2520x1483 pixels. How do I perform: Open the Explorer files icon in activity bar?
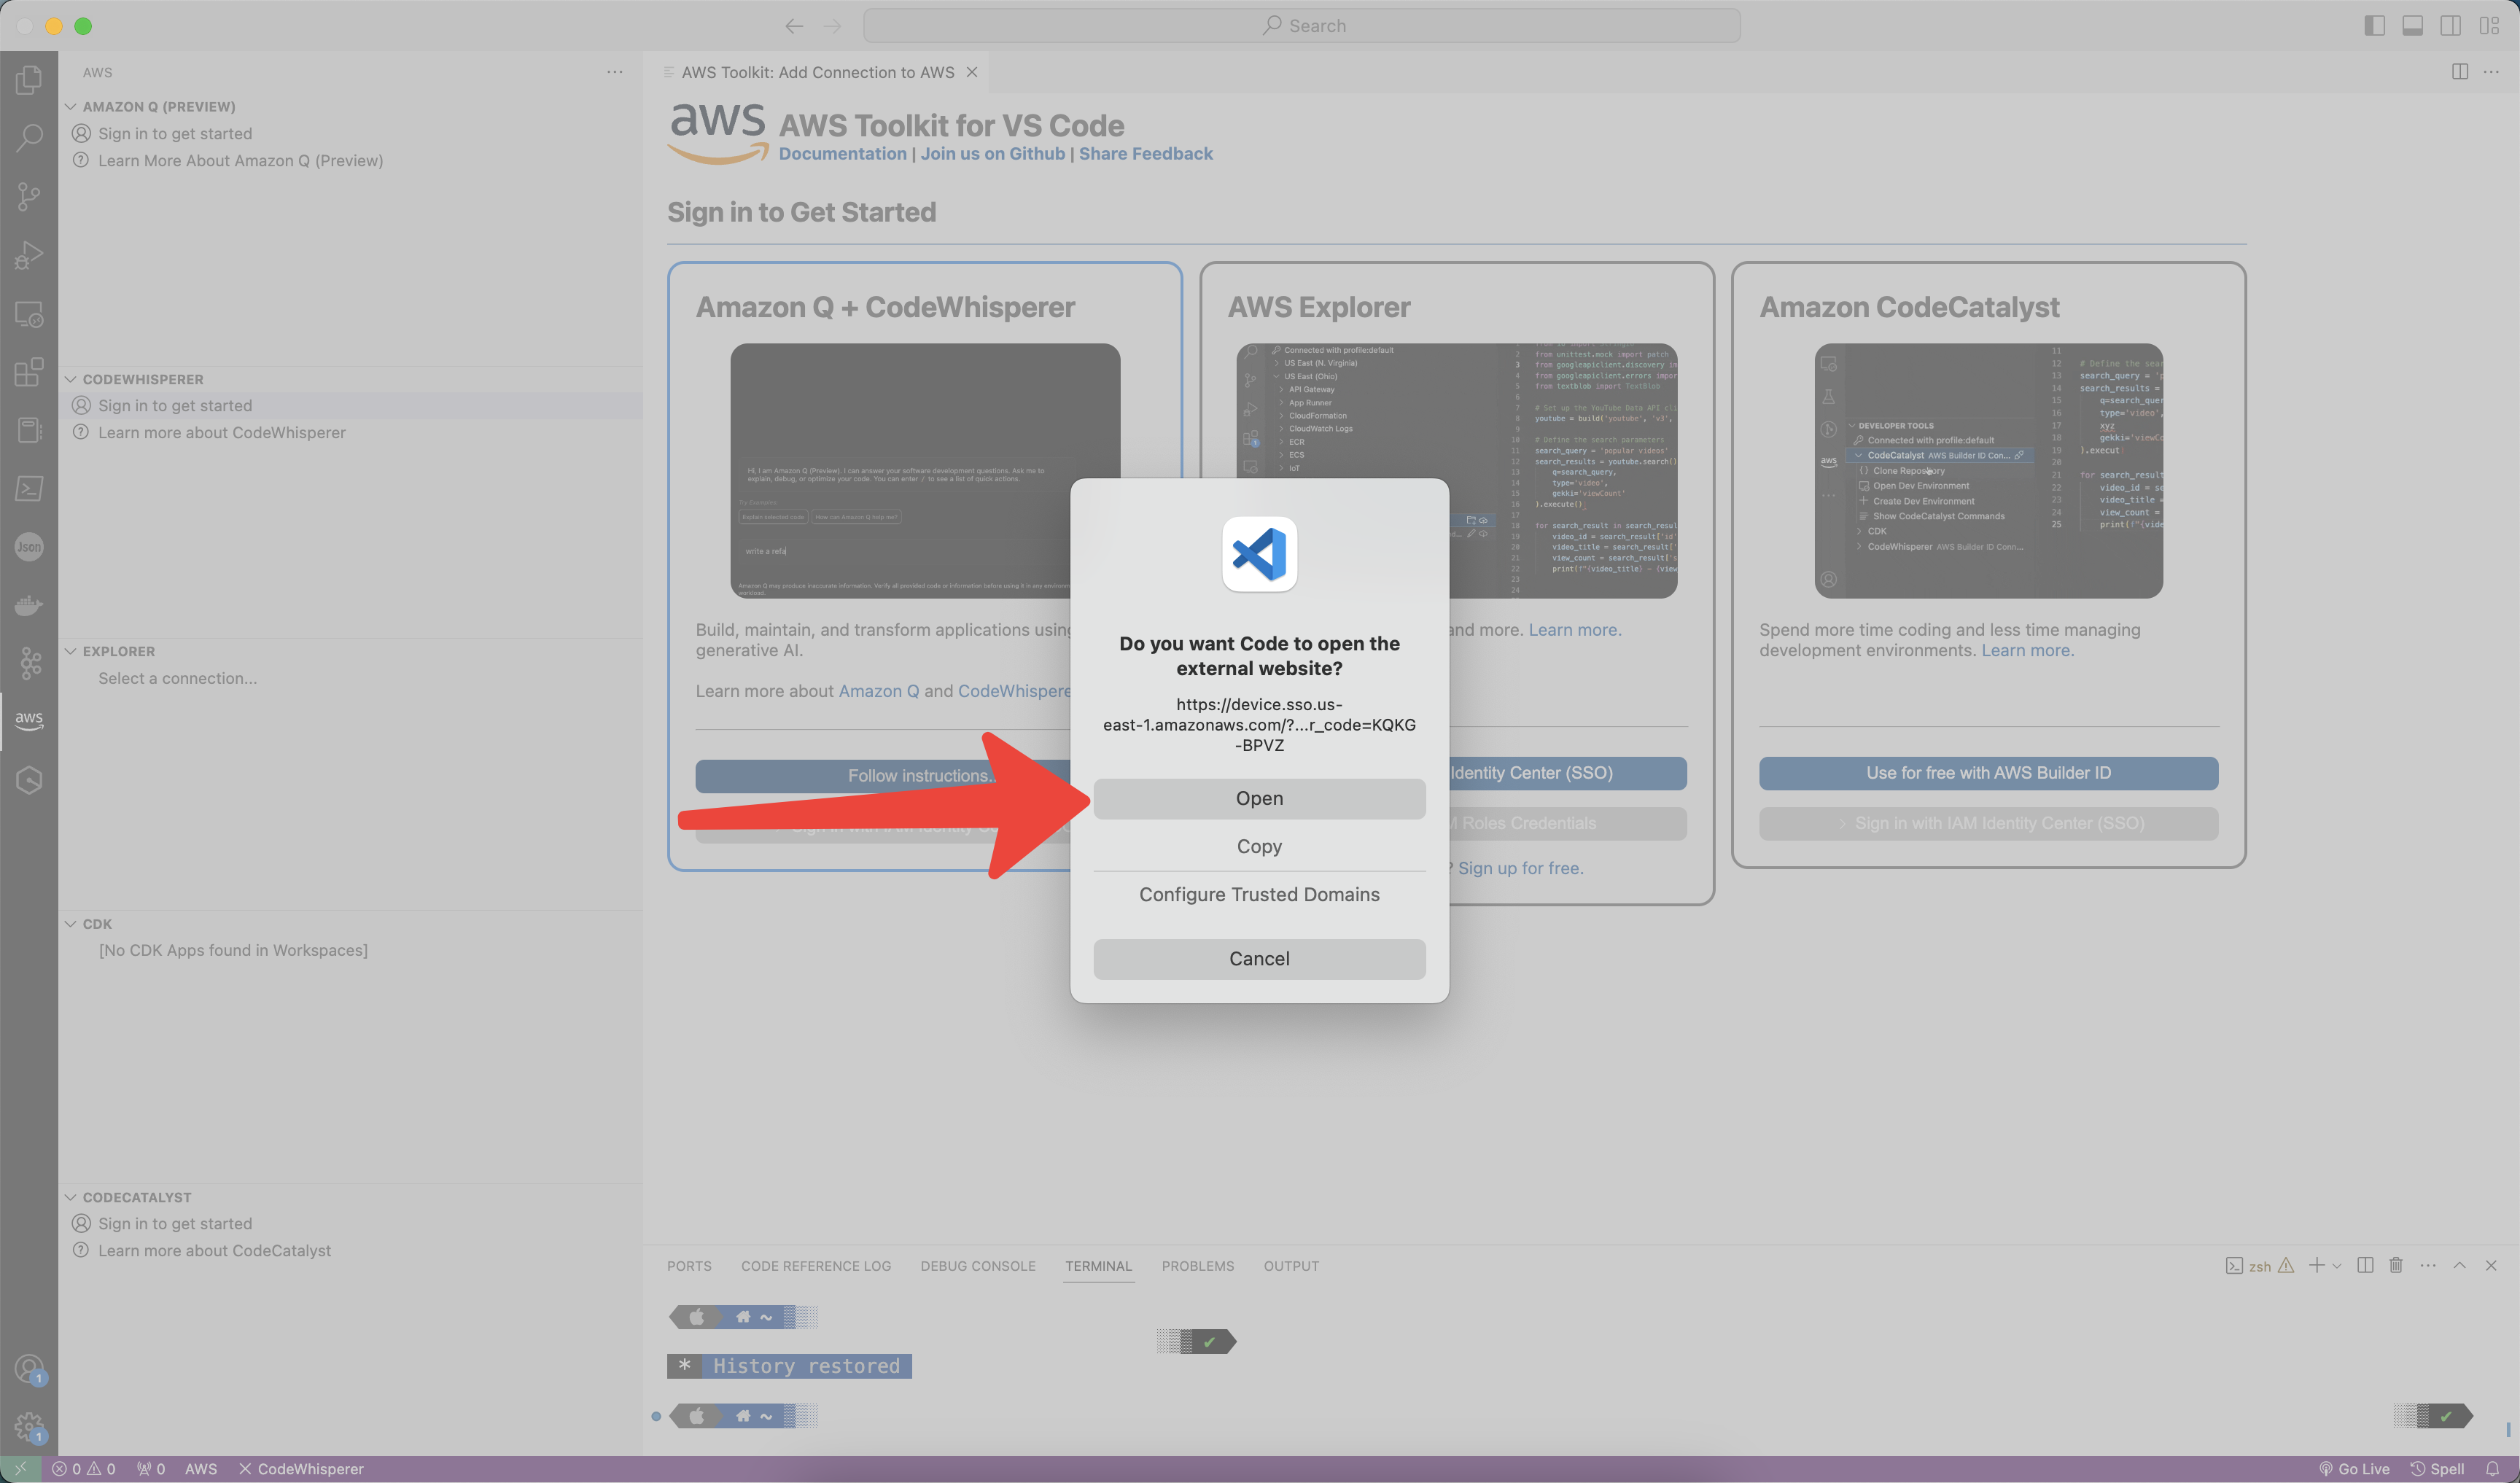pyautogui.click(x=29, y=79)
